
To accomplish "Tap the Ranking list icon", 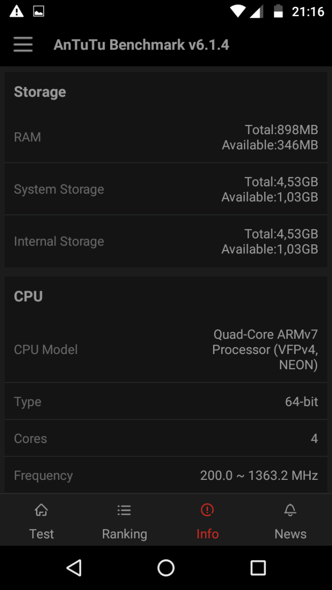I will 124,510.
